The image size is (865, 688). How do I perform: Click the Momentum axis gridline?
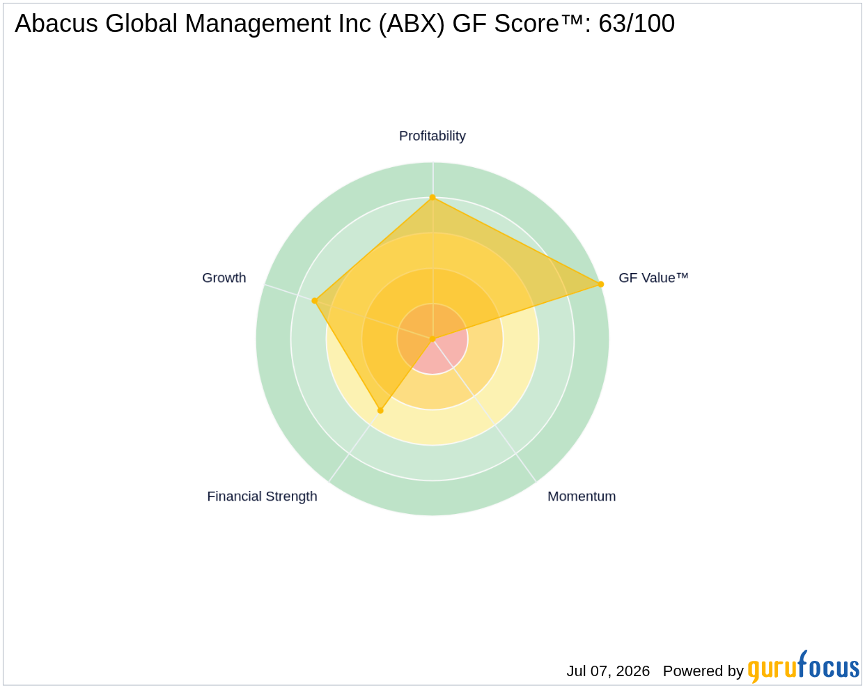coord(484,411)
